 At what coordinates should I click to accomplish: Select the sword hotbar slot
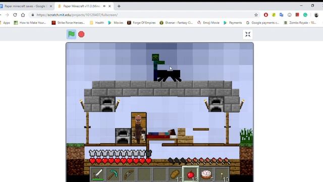[x=97, y=174]
